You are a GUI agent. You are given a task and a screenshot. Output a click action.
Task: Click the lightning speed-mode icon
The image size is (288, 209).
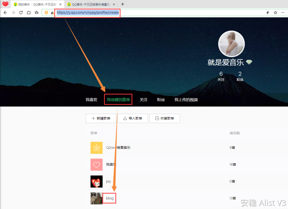pyautogui.click(x=268, y=12)
